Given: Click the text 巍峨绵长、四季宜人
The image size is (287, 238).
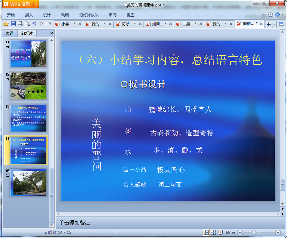Looking at the screenshot, I should (180, 110).
